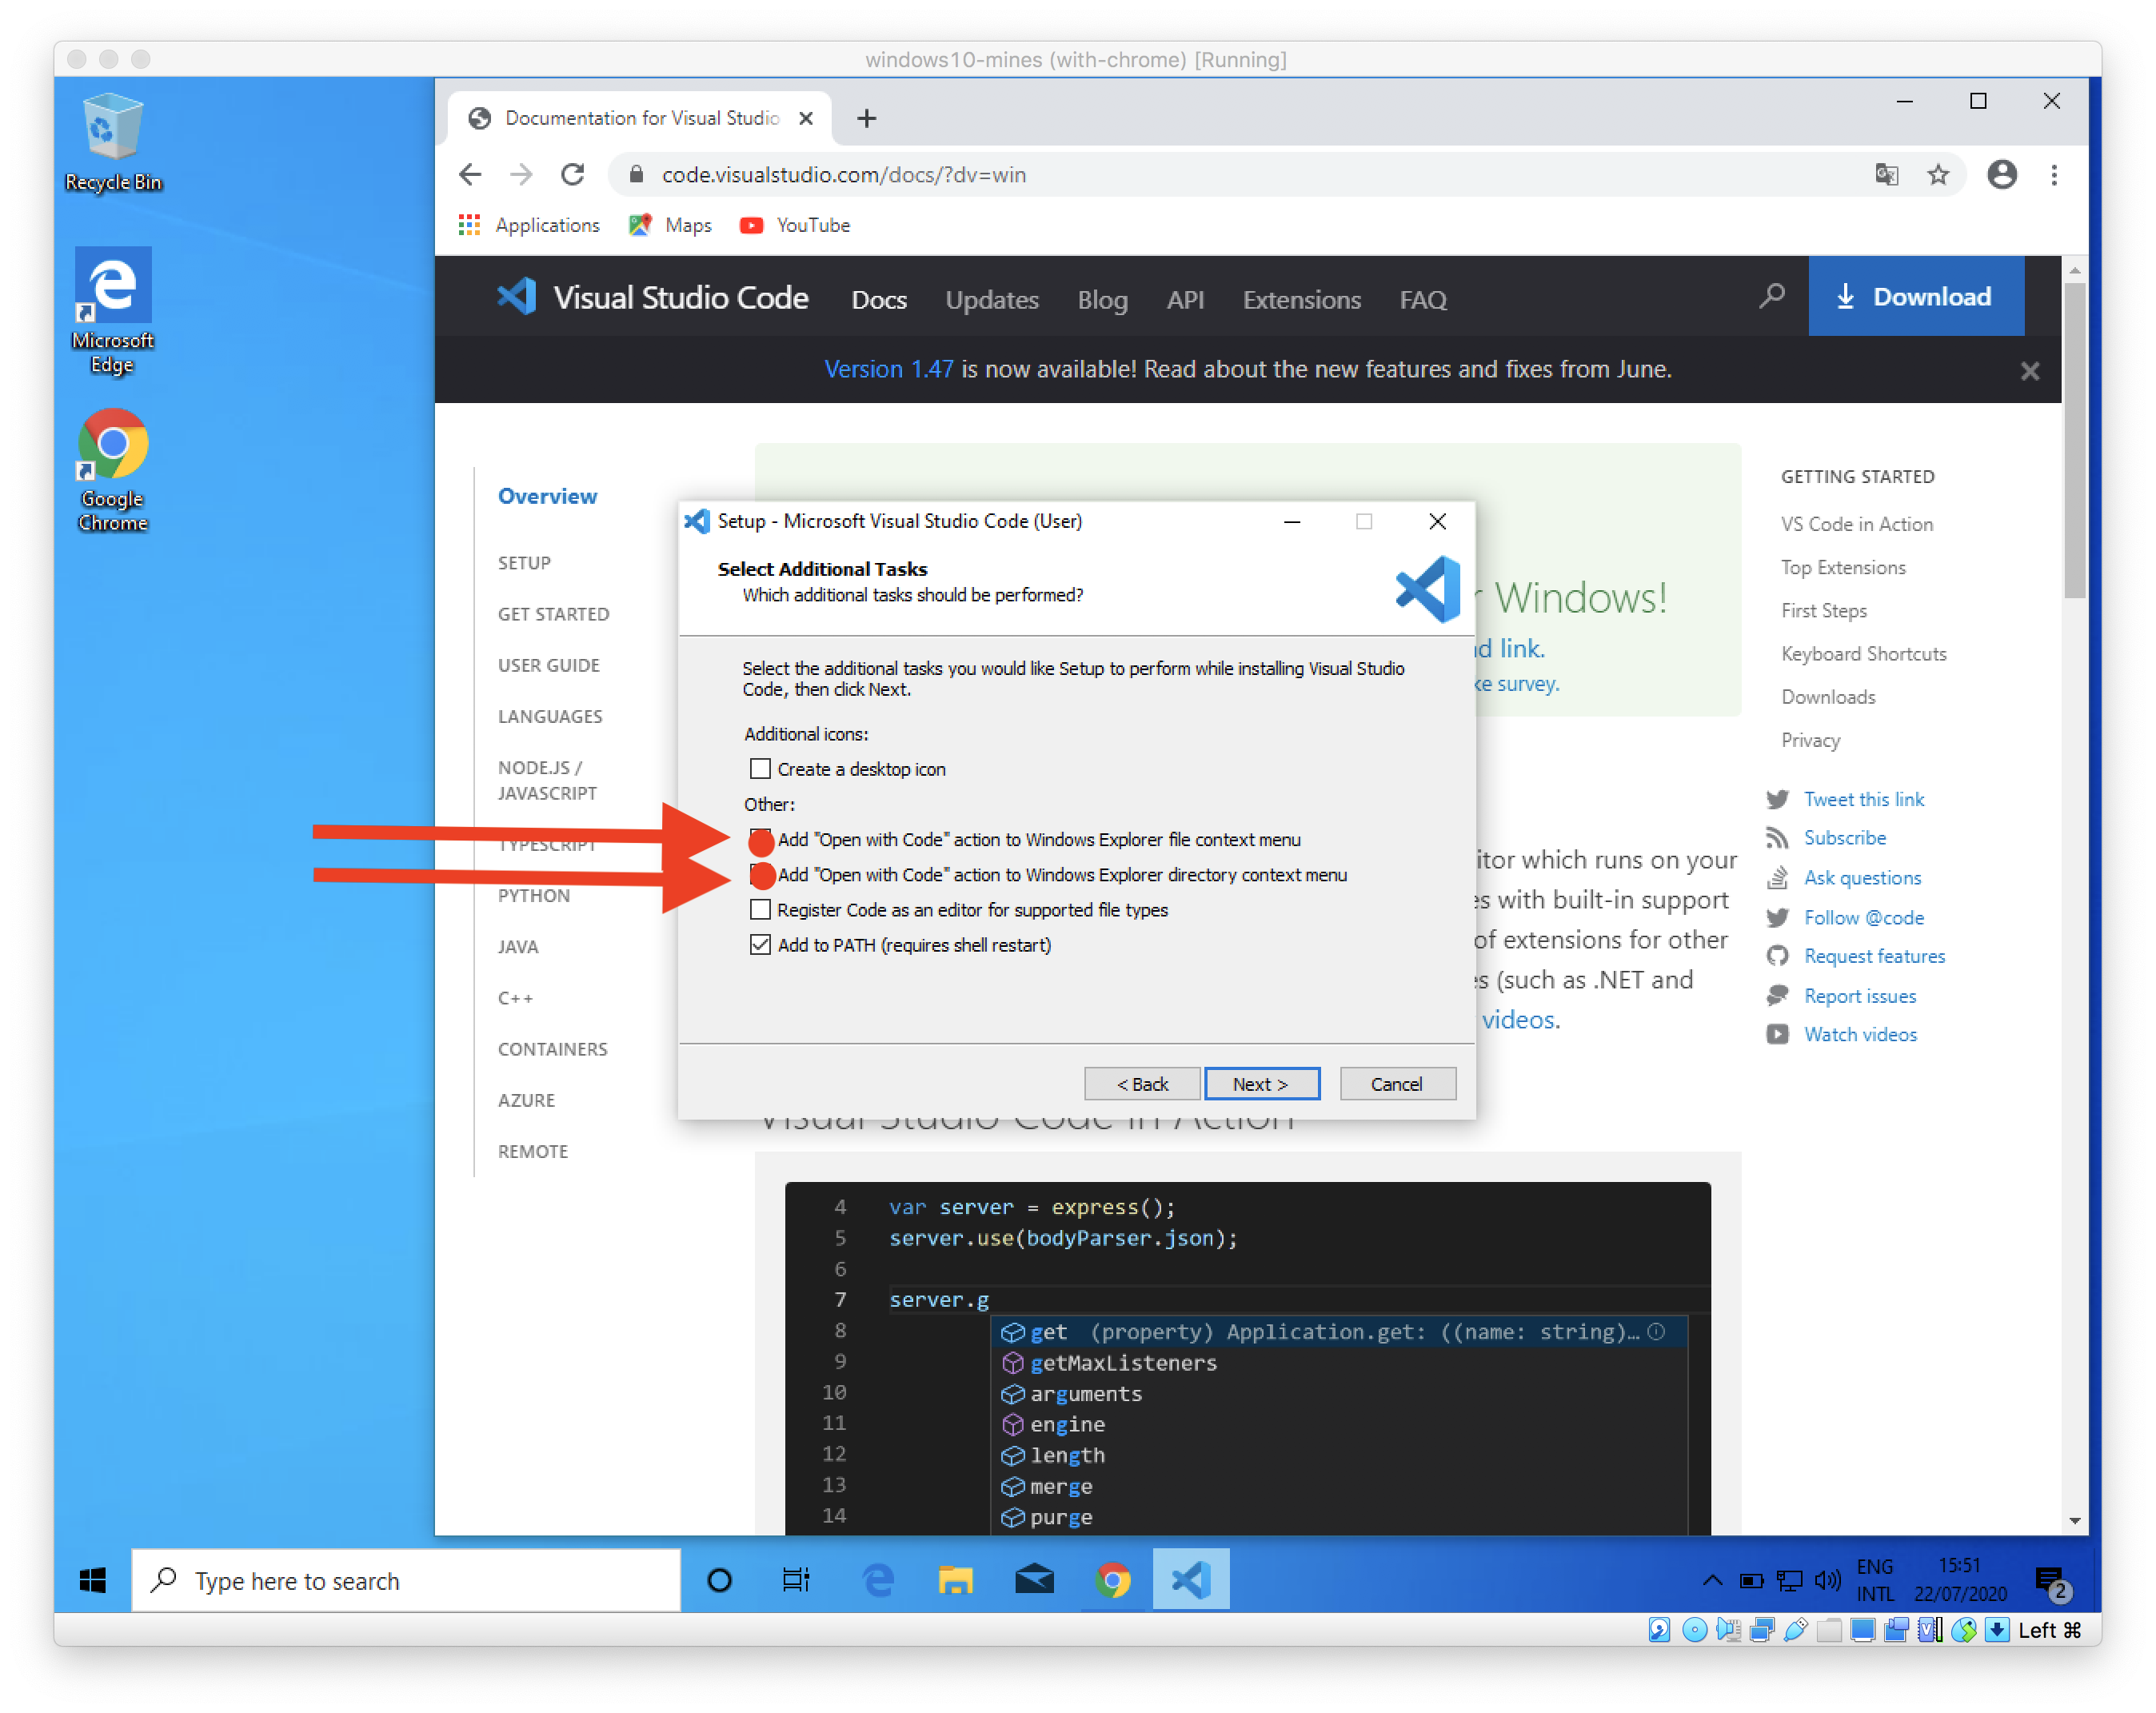The image size is (2156, 1713).
Task: Expand the USER GUIDE docs section
Action: (x=548, y=665)
